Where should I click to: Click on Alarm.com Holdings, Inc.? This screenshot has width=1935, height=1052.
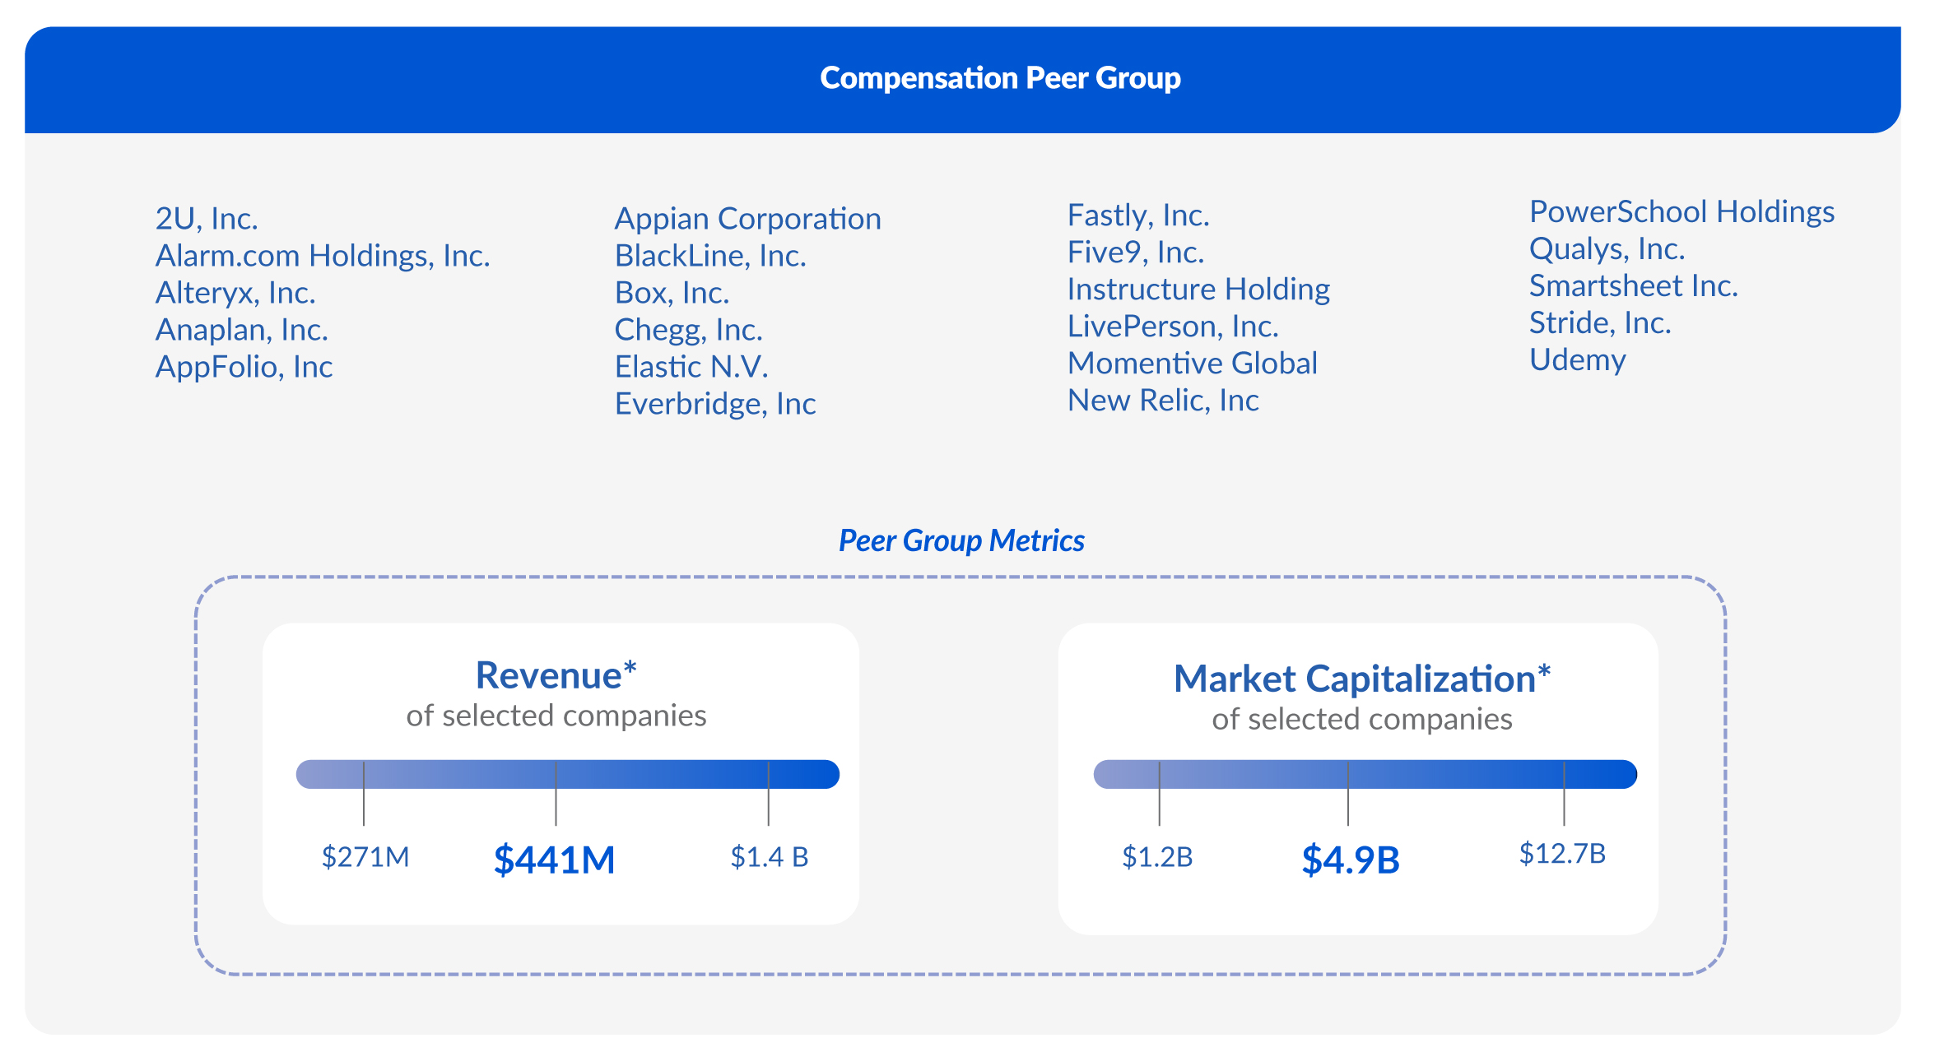pos(323,256)
